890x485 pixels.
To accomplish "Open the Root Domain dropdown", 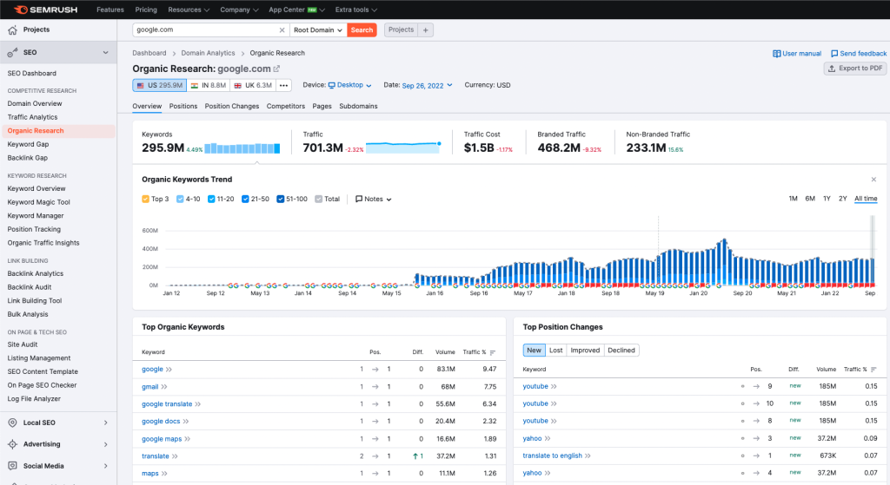I will pos(318,30).
